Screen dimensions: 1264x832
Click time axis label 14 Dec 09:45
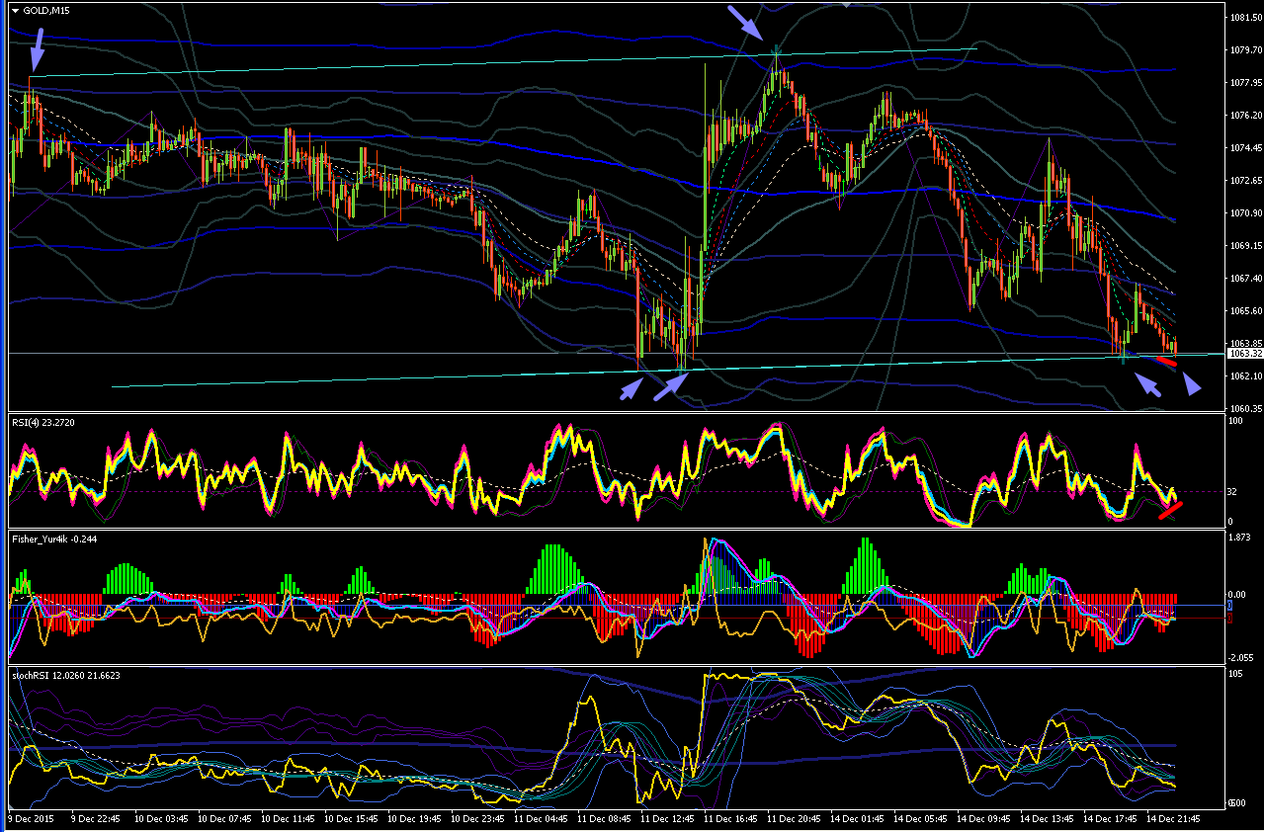(x=984, y=819)
